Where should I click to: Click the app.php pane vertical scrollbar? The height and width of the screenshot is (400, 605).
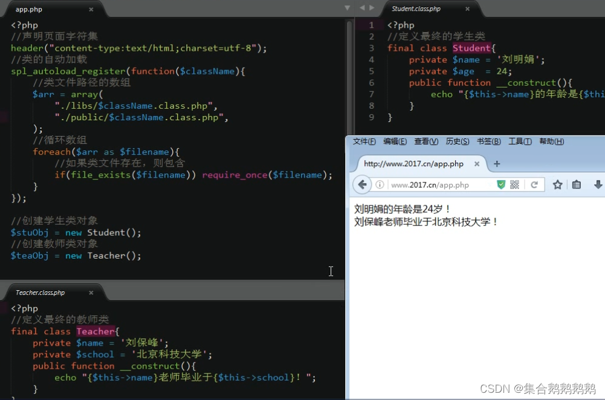pyautogui.click(x=349, y=77)
